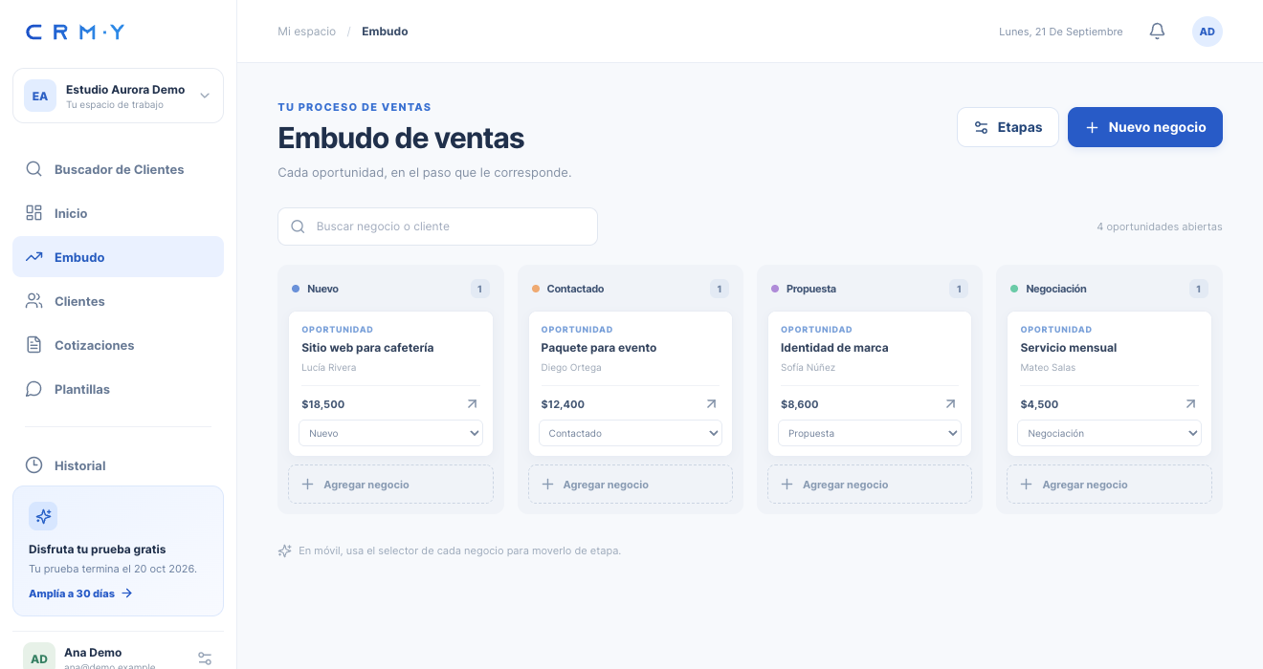Click the Buscar negocio o cliente field
This screenshot has height=669, width=1263.
pyautogui.click(x=437, y=227)
